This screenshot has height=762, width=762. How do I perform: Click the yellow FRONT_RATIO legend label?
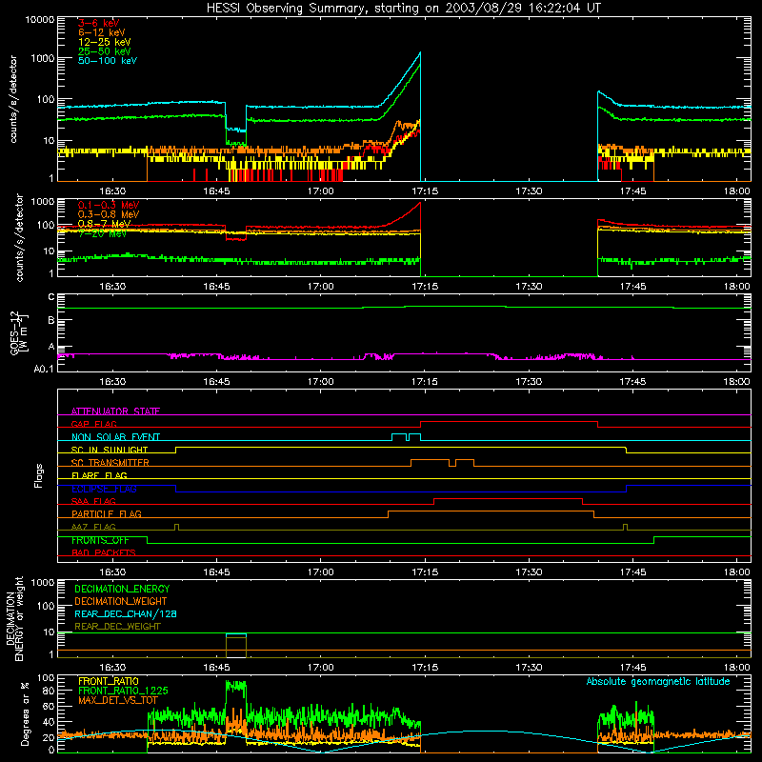coord(109,681)
